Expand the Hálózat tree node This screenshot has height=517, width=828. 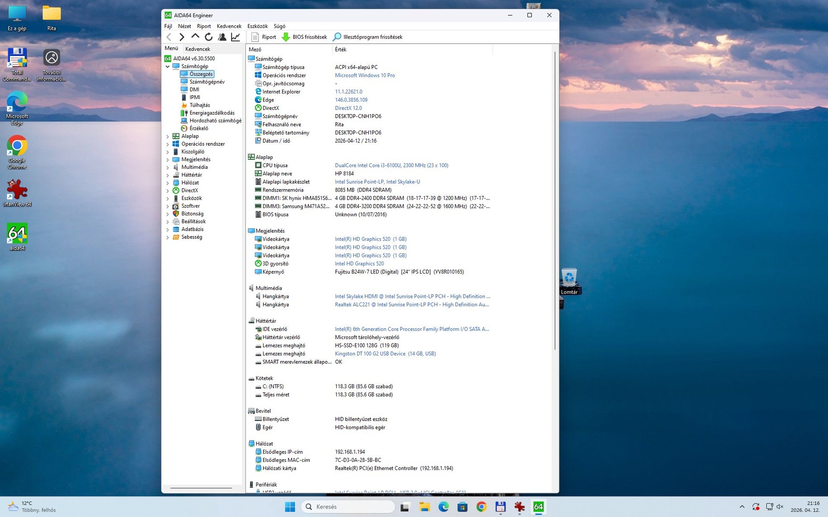click(168, 183)
